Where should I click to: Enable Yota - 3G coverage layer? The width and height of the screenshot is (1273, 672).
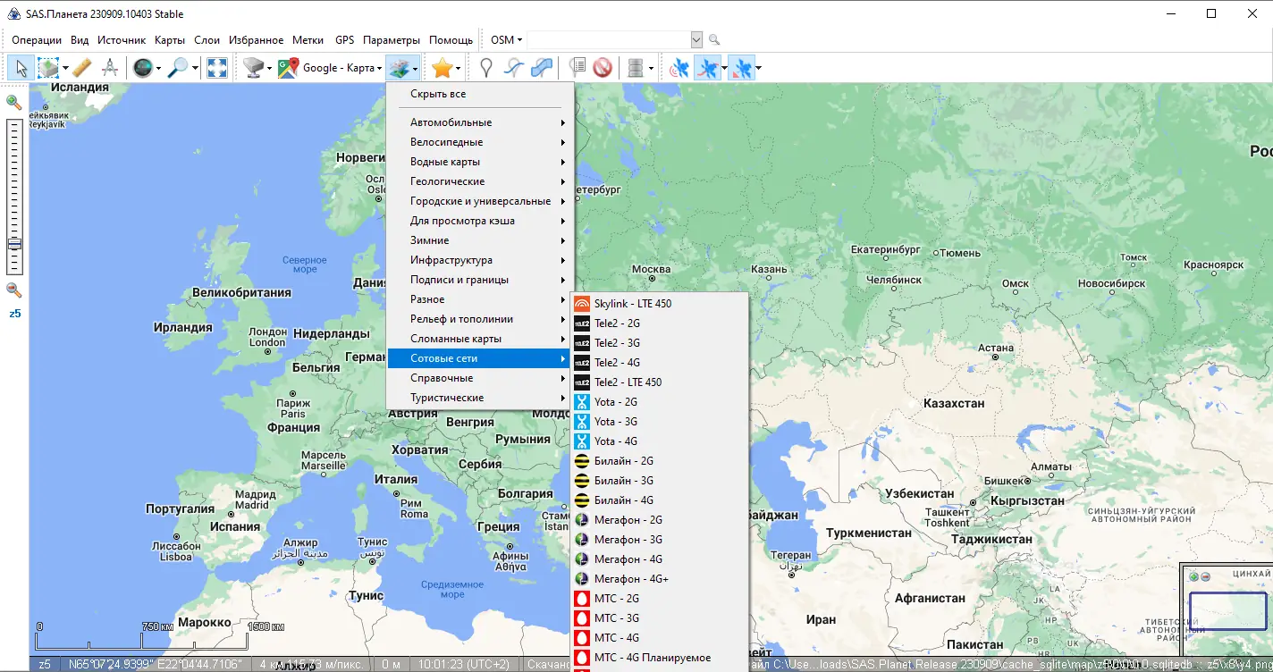tap(660, 422)
